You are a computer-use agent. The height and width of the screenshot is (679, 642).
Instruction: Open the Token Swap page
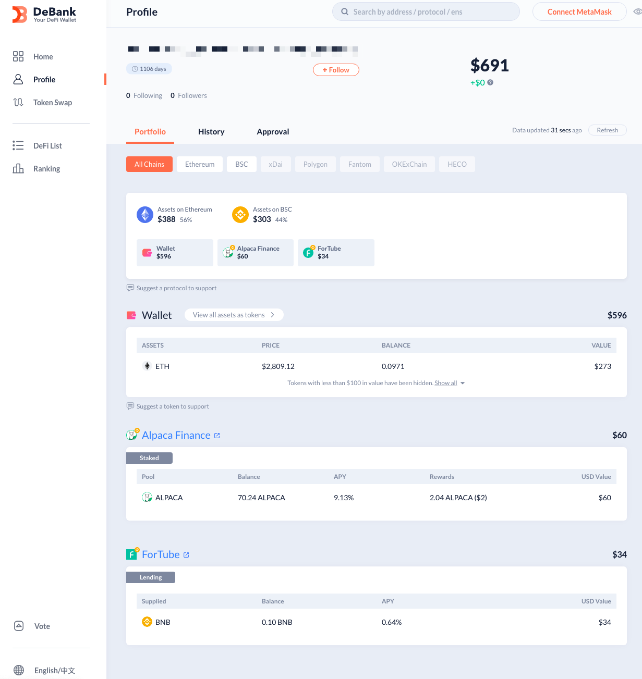(53, 103)
